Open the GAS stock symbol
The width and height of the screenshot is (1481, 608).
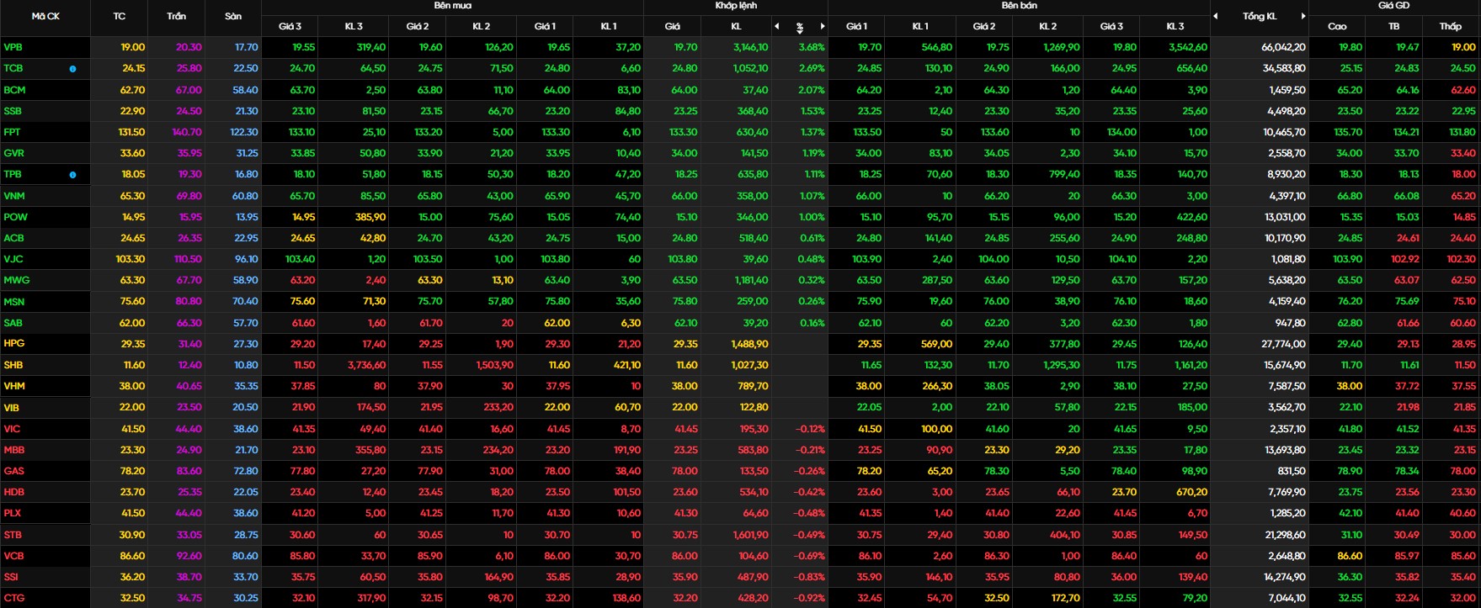13,471
